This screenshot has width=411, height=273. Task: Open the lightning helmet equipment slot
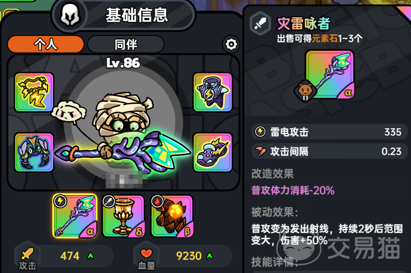pos(34,92)
